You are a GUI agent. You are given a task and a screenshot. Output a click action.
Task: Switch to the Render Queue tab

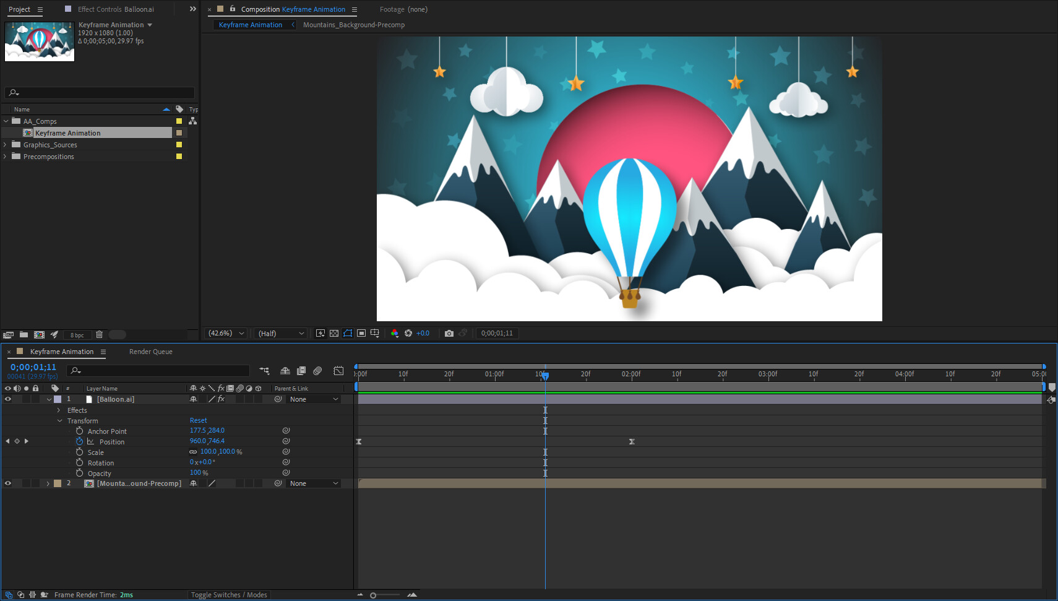(x=150, y=352)
